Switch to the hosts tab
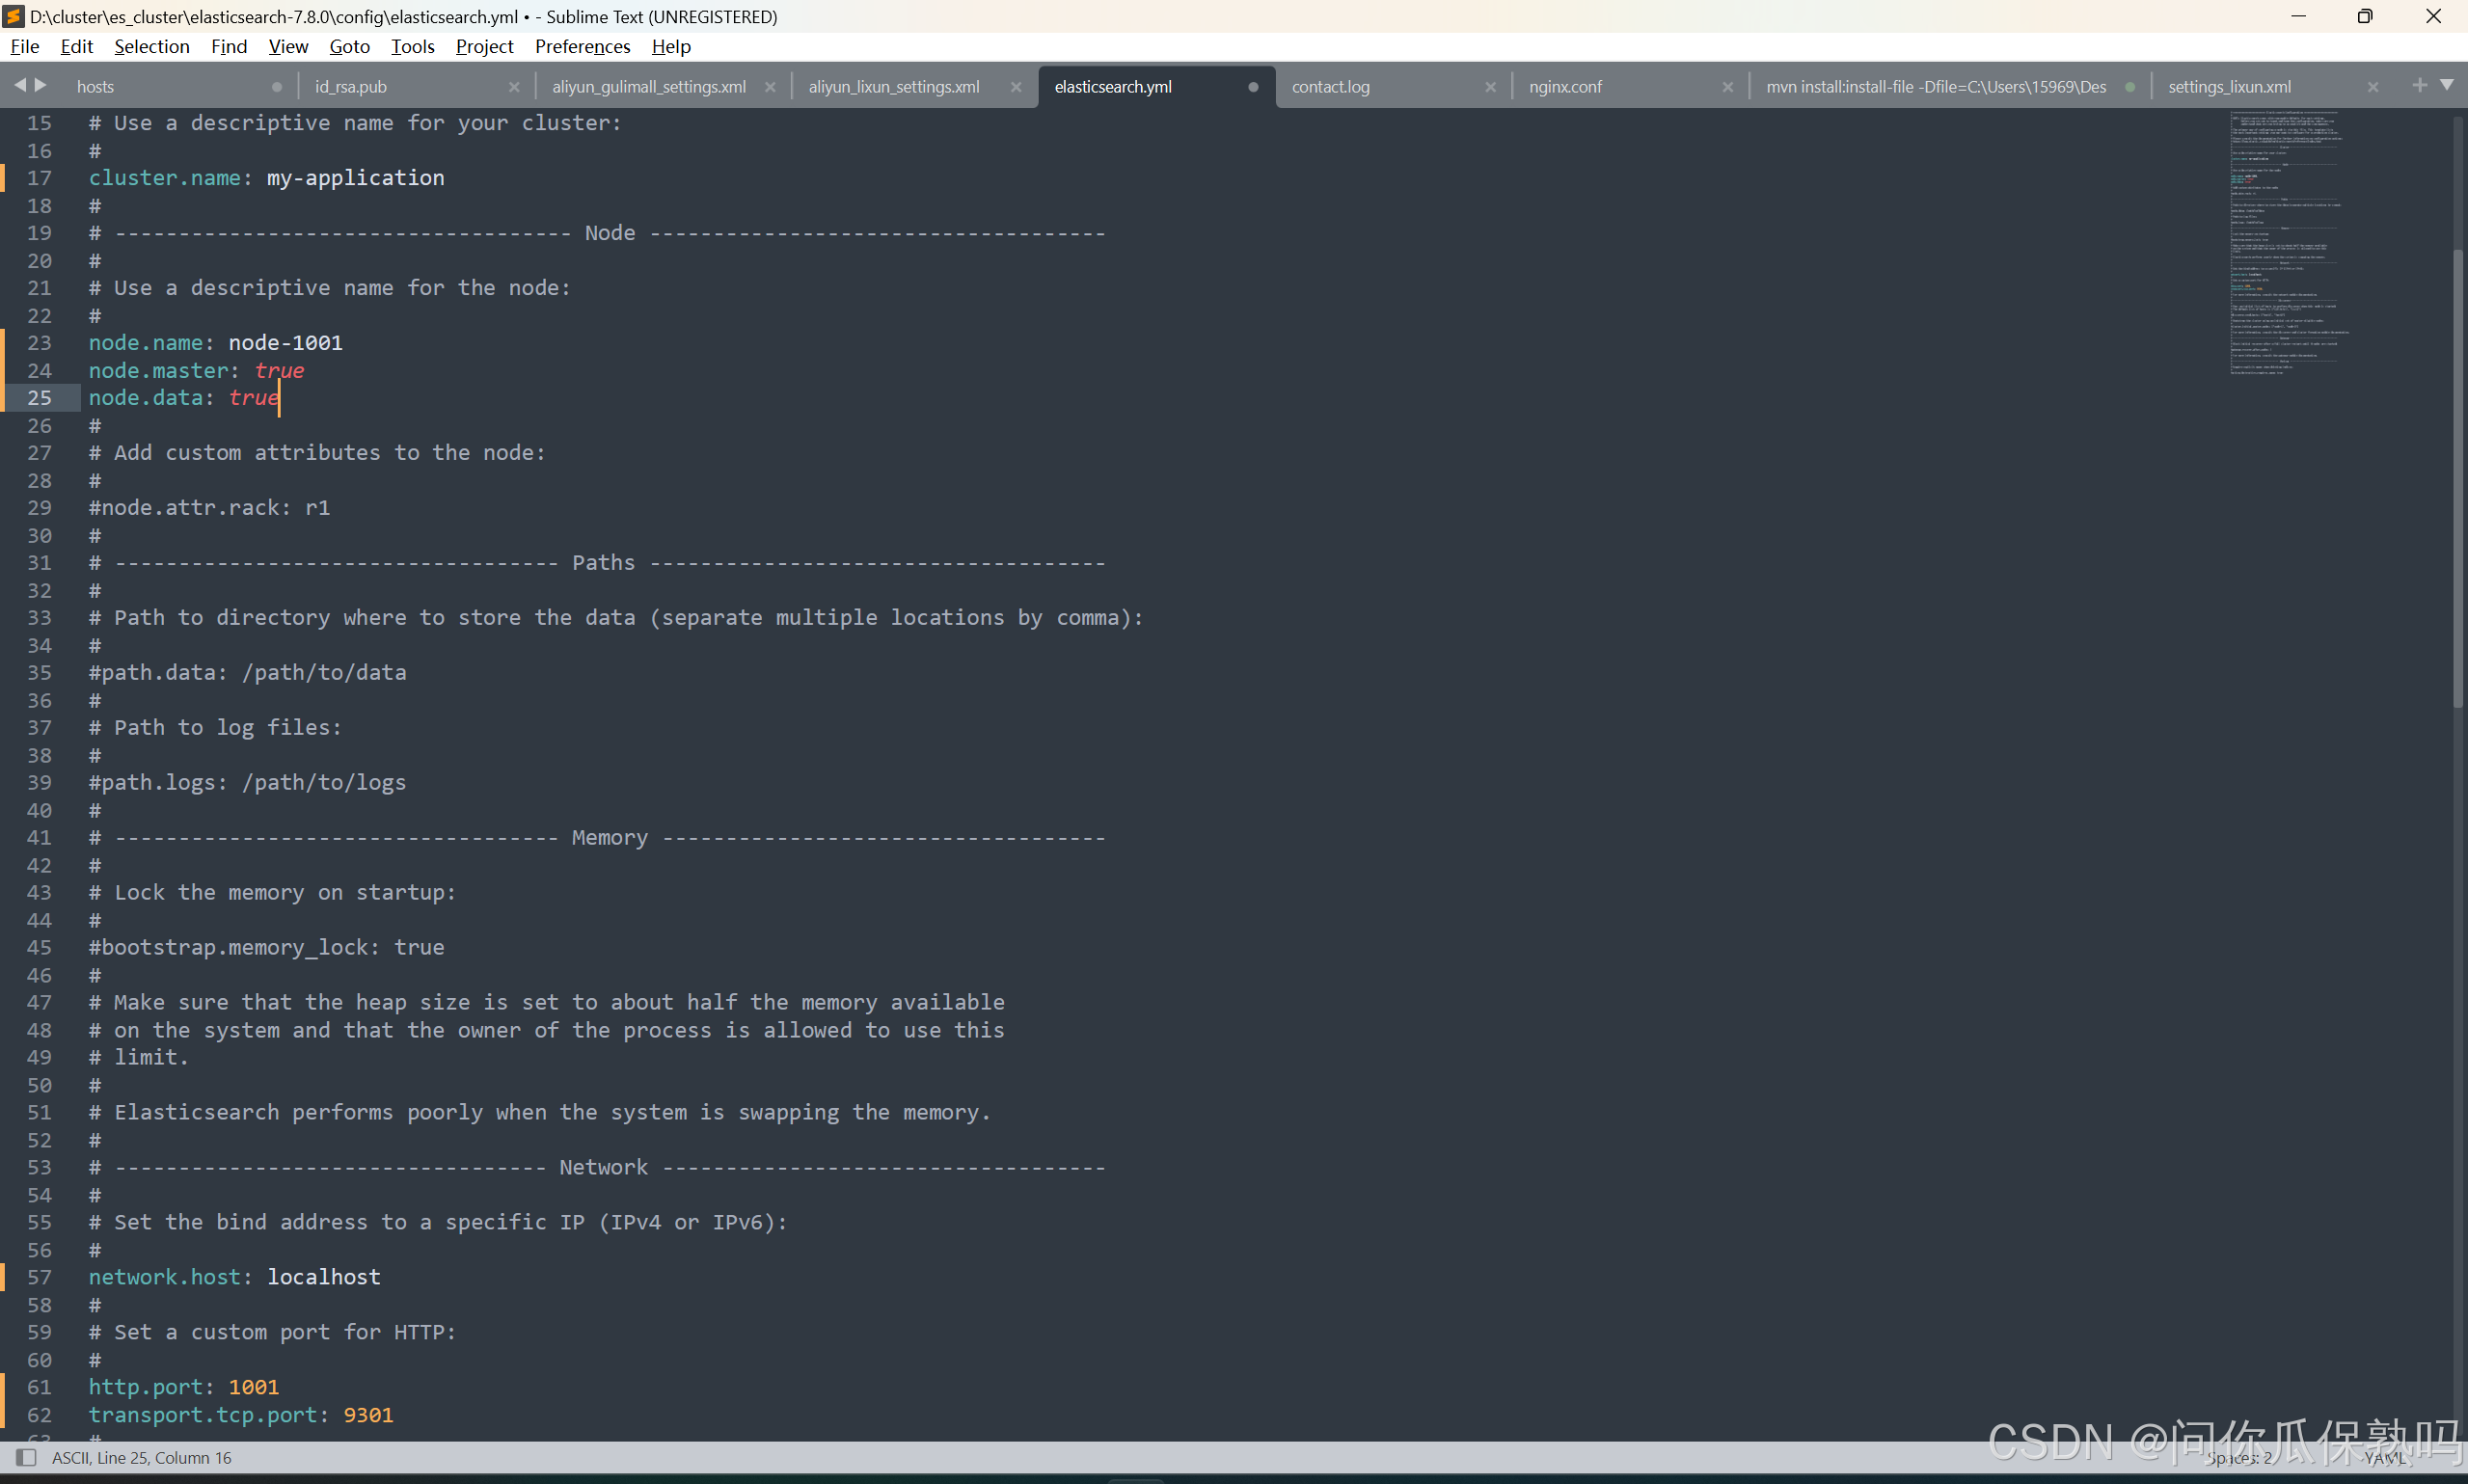2468x1484 pixels. point(96,87)
